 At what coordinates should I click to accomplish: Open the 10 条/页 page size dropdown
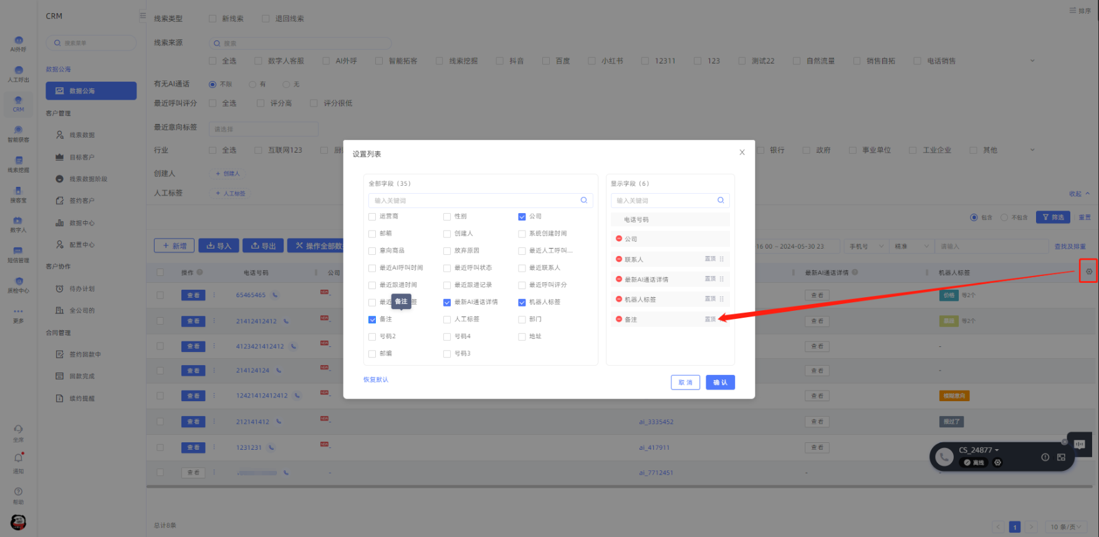click(1066, 527)
